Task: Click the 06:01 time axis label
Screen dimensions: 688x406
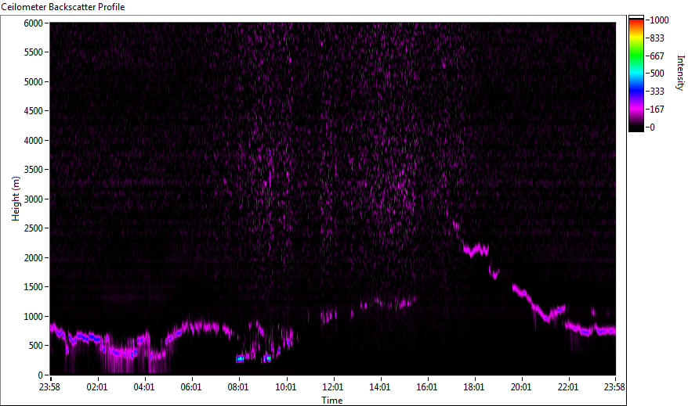Action: pos(191,387)
